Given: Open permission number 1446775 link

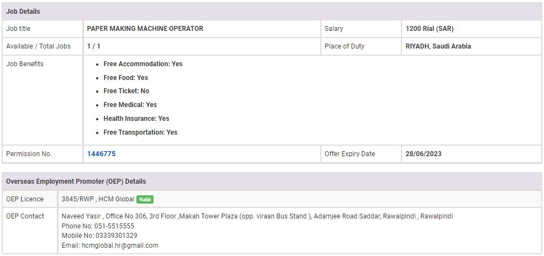Looking at the screenshot, I should tap(101, 154).
